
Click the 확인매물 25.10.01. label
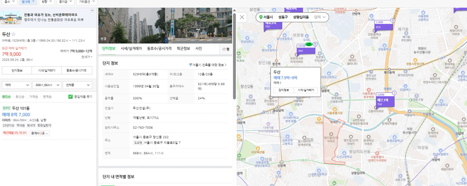pos(15,133)
